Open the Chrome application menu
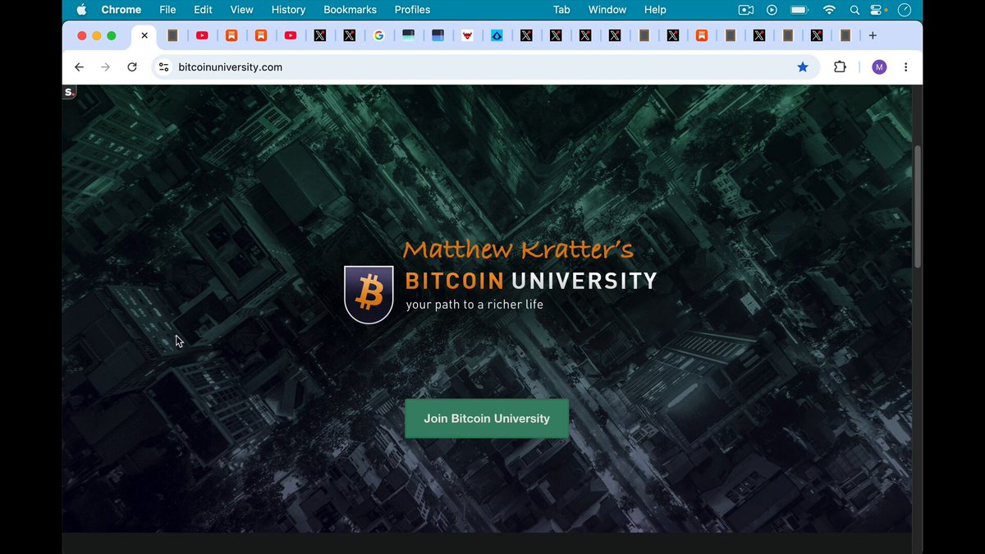Viewport: 985px width, 554px height. pyautogui.click(x=121, y=10)
